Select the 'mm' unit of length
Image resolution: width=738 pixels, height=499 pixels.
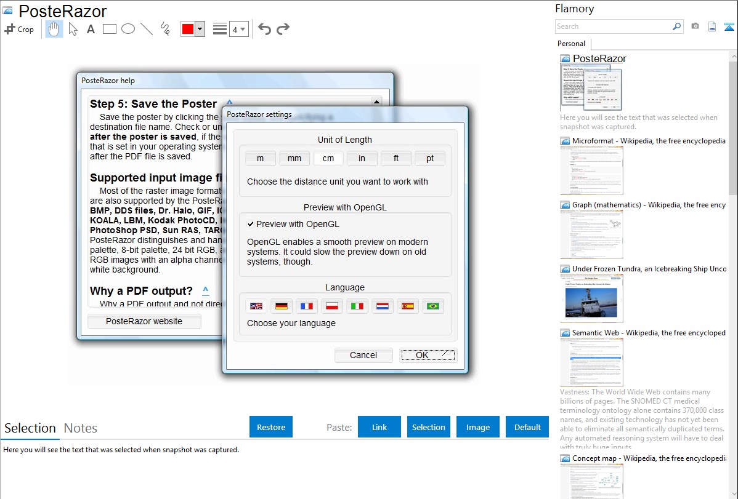(294, 159)
